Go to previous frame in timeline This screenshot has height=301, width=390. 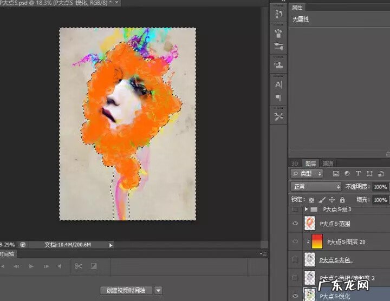(16, 266)
